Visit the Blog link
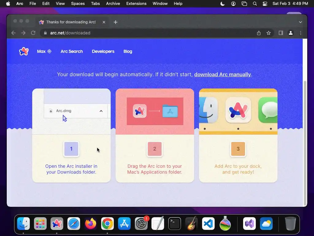314x236 pixels. pyautogui.click(x=128, y=51)
